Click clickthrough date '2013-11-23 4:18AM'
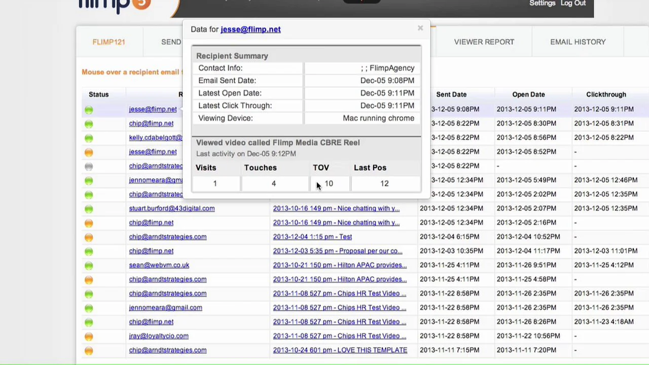This screenshot has width=649, height=365. pyautogui.click(x=603, y=322)
